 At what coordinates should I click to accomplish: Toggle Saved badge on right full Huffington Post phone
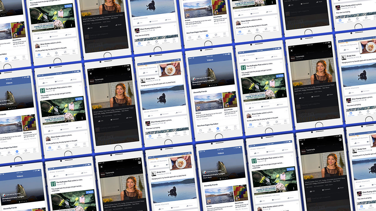pyautogui.click(x=280, y=76)
